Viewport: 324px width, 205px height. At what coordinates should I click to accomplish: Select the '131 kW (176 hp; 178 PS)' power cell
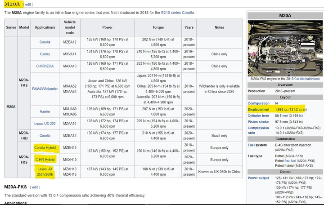(108, 54)
